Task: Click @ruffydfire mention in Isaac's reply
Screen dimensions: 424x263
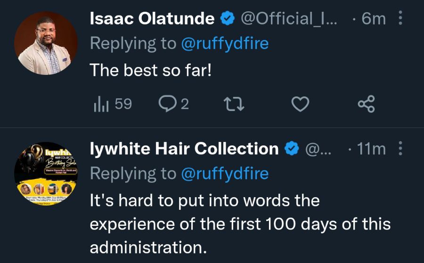Action: 225,43
